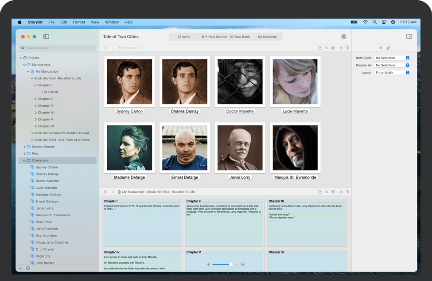432x281 pixels.
Task: Open the Format menu
Action: tap(79, 22)
